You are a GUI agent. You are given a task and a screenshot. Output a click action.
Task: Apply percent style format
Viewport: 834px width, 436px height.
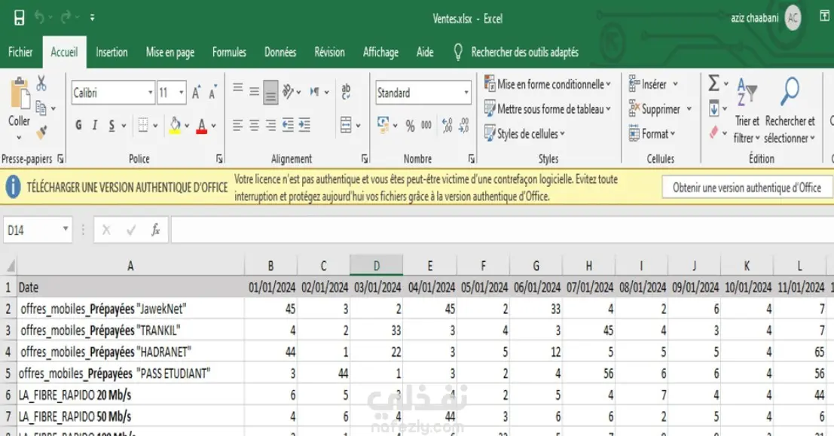point(410,126)
